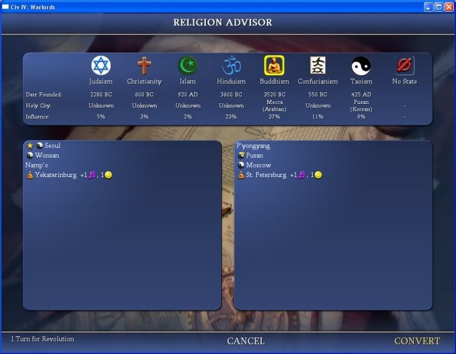This screenshot has height=354, width=456.
Task: Click the CANCEL button
Action: click(246, 341)
